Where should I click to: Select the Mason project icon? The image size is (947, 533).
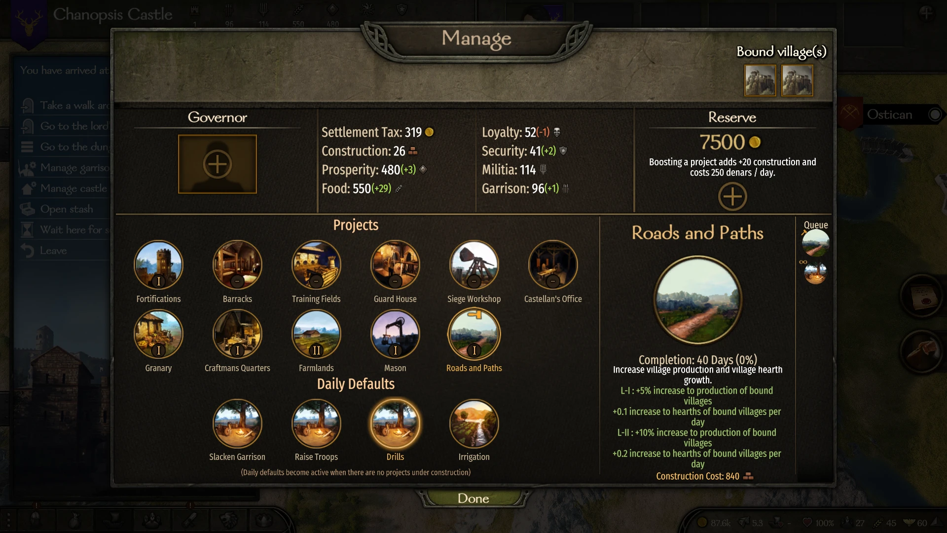[395, 334]
